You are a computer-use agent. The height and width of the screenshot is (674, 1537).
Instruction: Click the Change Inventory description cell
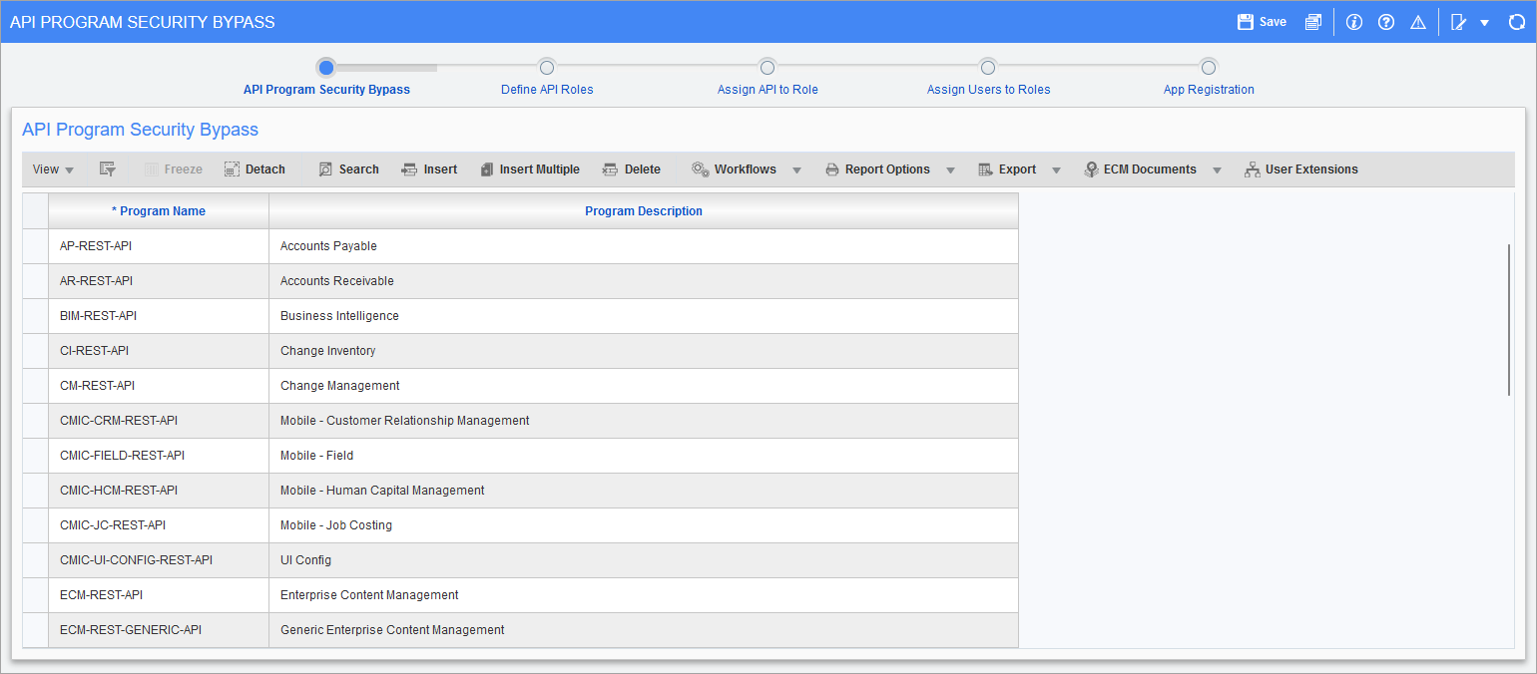coord(644,351)
